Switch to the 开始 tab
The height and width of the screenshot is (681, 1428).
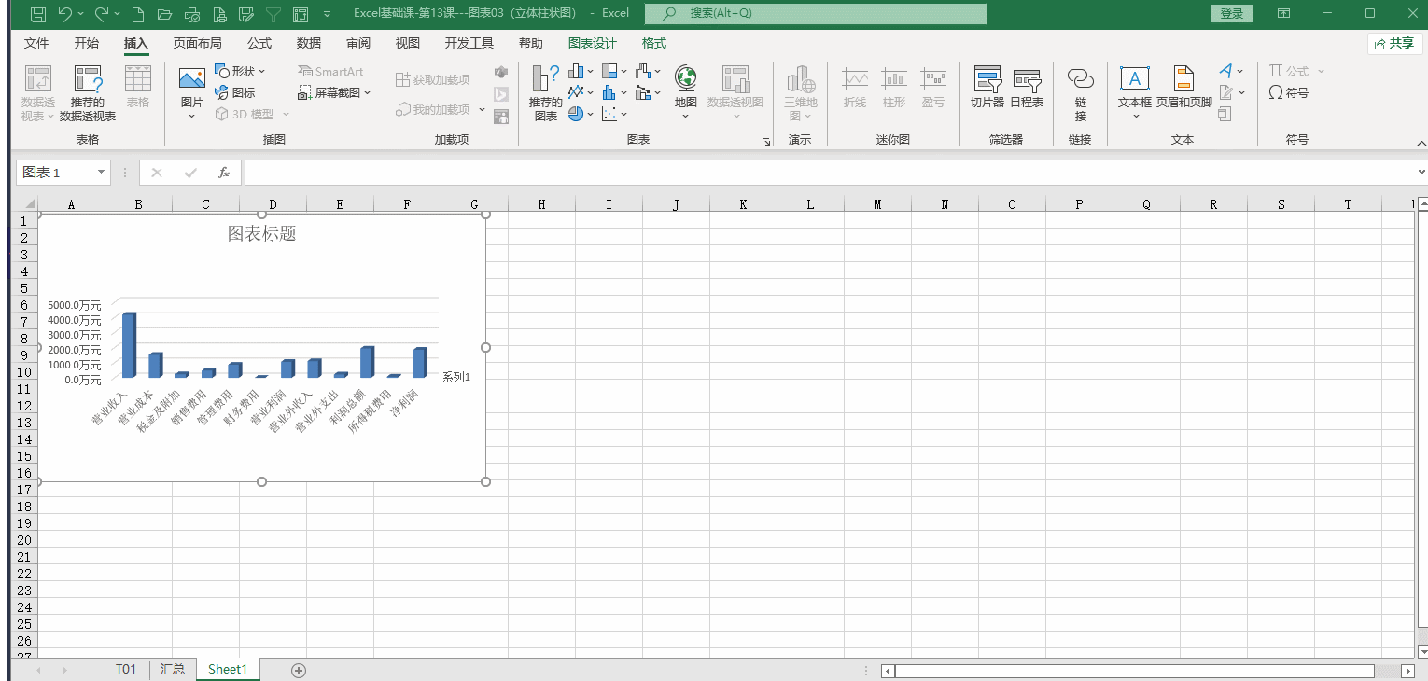point(87,44)
